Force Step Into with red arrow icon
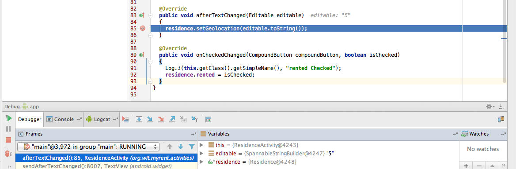Image resolution: width=516 pixels, height=169 pixels. click(x=161, y=120)
